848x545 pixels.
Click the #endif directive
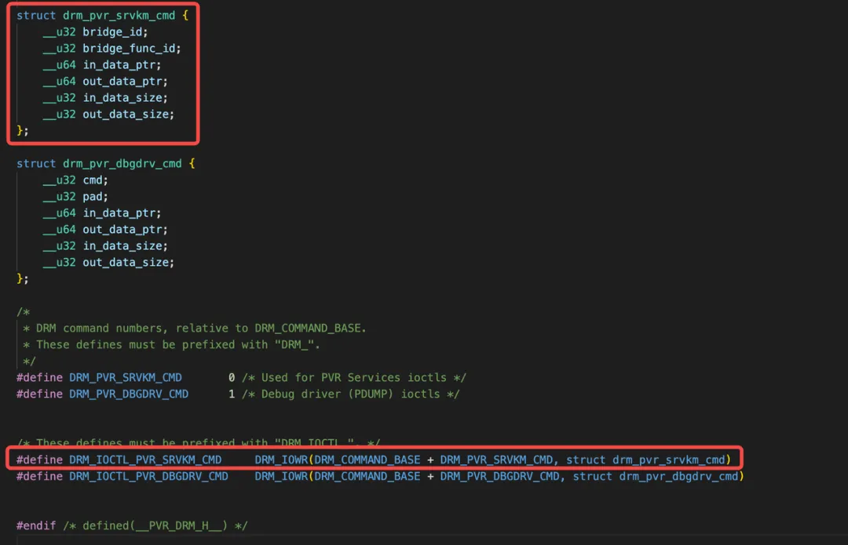pos(36,525)
